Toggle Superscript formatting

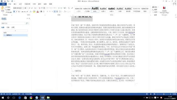click(27, 11)
